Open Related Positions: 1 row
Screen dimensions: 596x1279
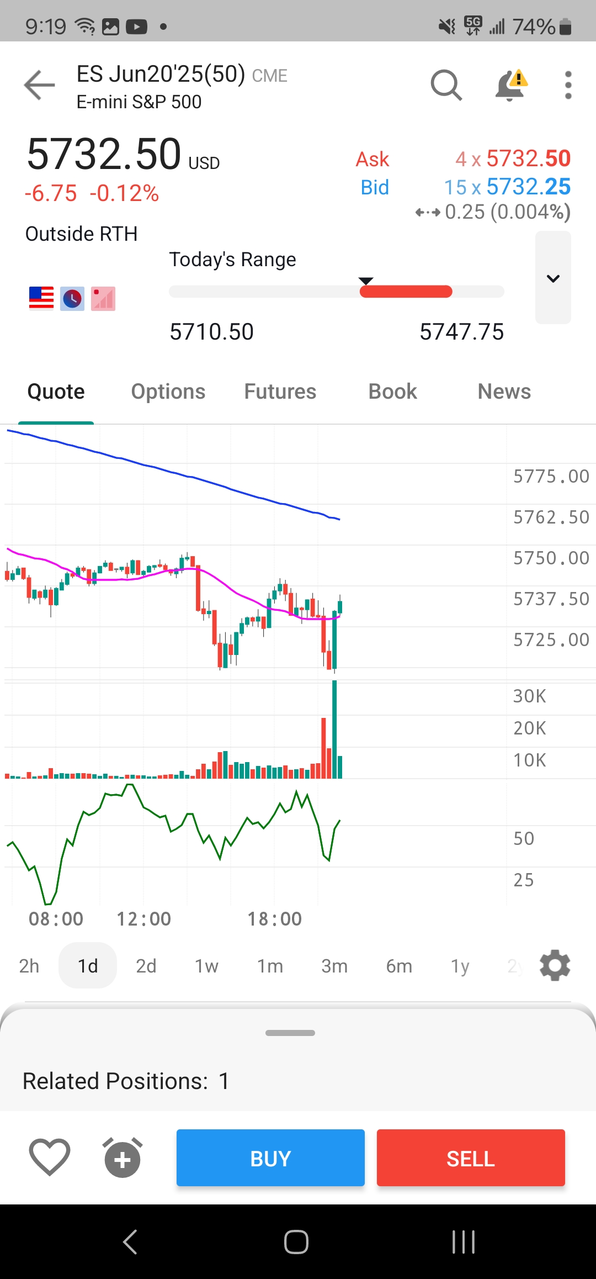click(x=298, y=1081)
